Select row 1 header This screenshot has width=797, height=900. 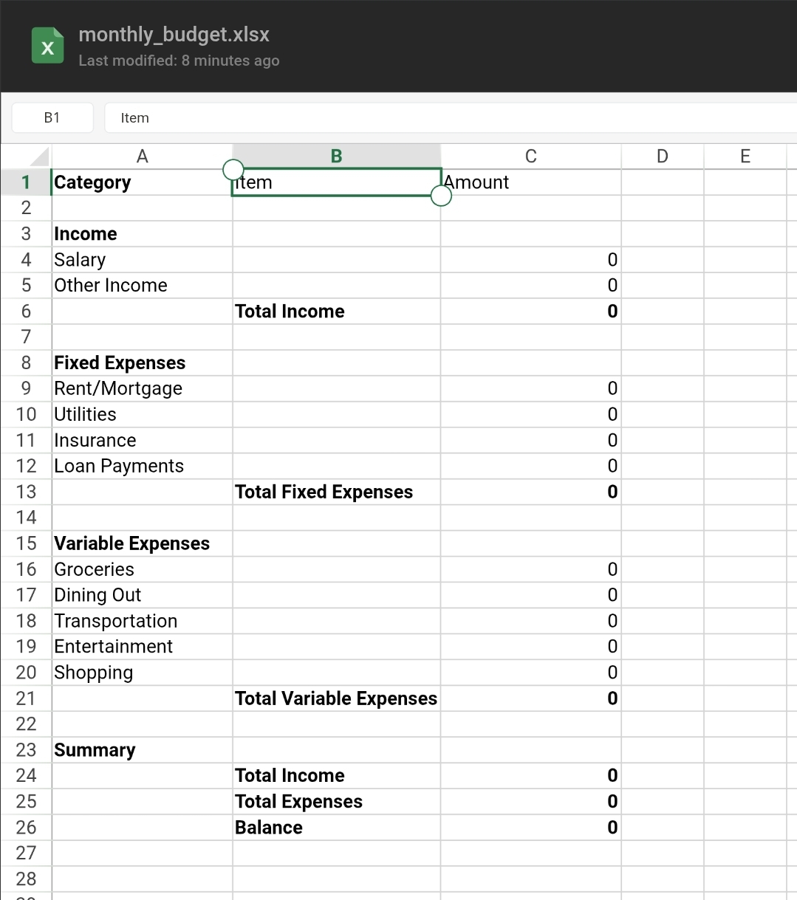tap(26, 182)
